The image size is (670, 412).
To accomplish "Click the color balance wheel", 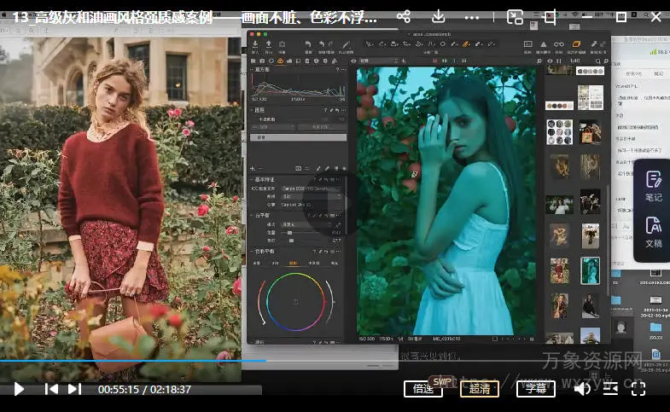I will [295, 302].
